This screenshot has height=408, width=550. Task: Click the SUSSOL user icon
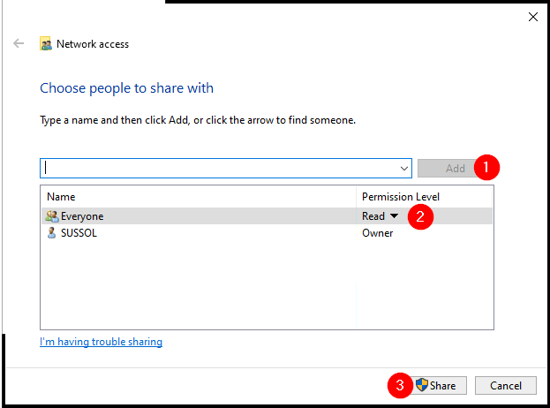pyautogui.click(x=52, y=233)
